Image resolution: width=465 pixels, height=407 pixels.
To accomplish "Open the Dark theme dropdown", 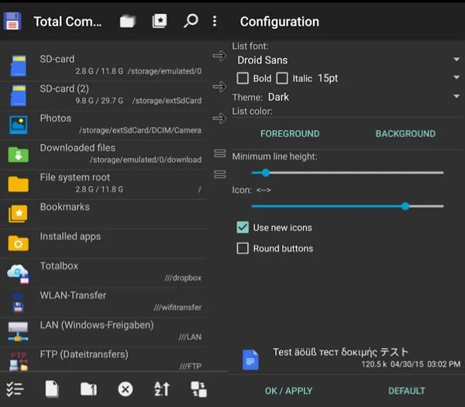I will click(x=364, y=97).
